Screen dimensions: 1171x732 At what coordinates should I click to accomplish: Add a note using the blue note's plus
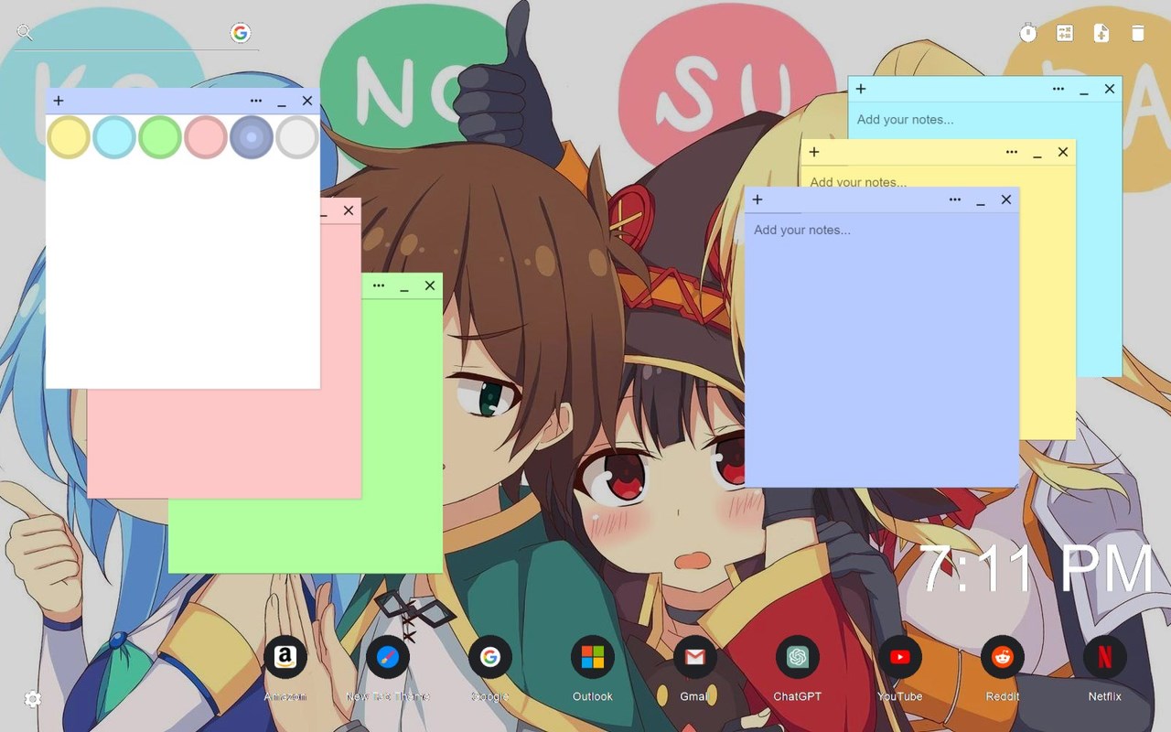click(757, 199)
